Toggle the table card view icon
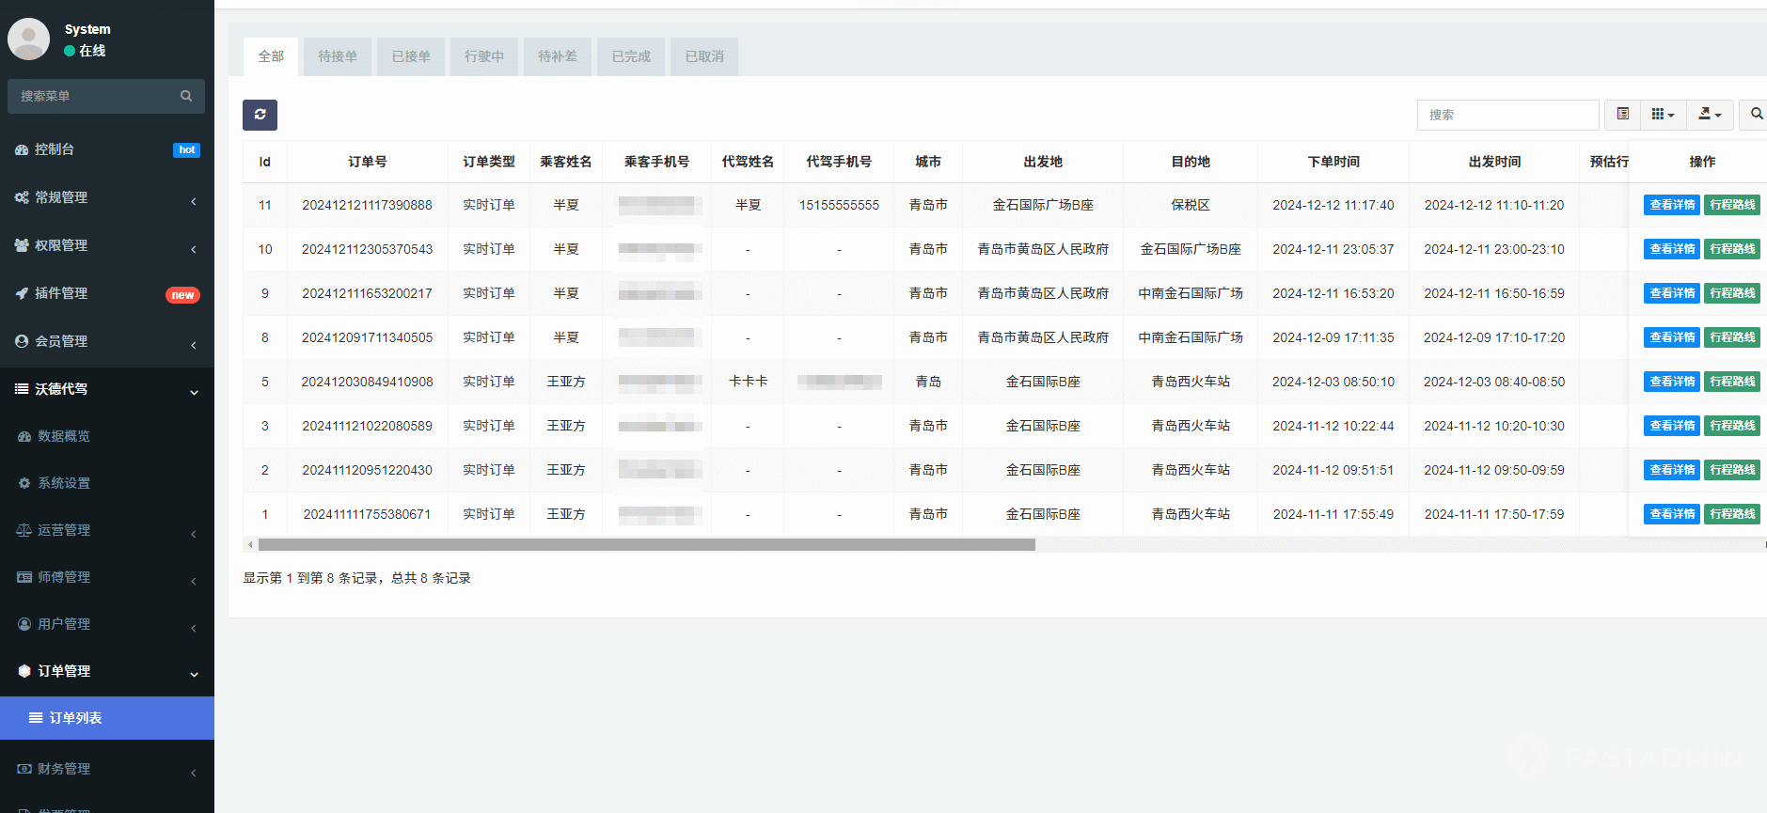The width and height of the screenshot is (1767, 813). point(1622,115)
